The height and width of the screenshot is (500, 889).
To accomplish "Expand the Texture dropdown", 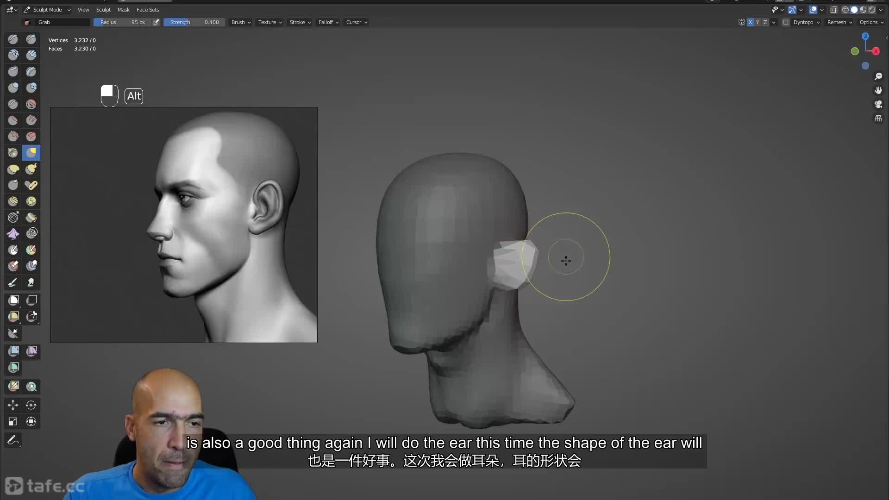I will 270,22.
